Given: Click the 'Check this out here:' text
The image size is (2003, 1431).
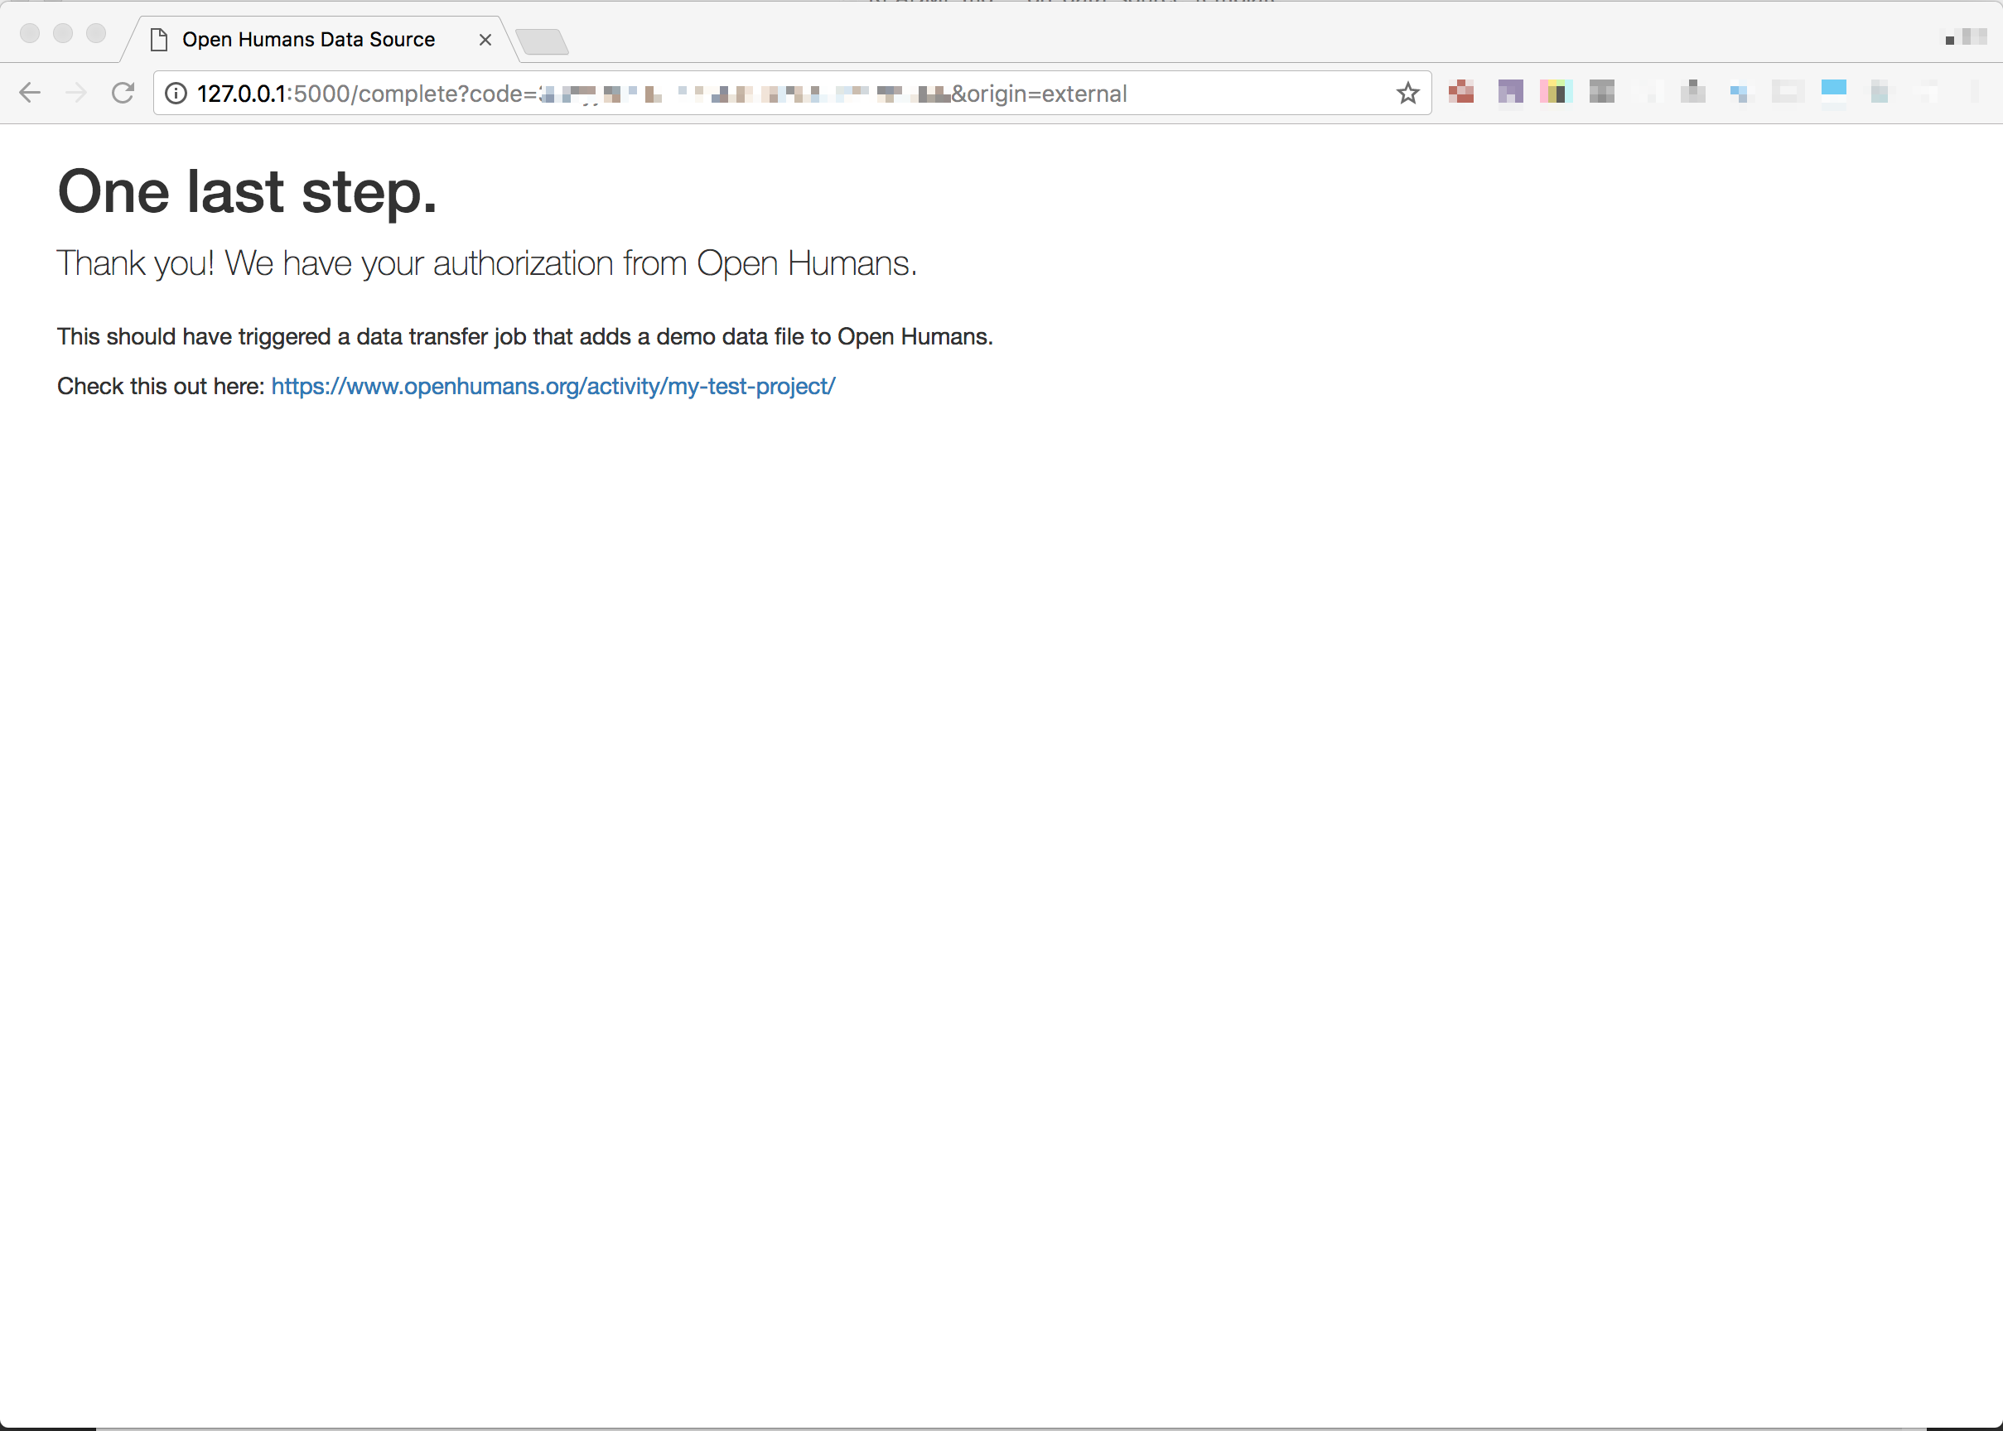Looking at the screenshot, I should tap(162, 386).
